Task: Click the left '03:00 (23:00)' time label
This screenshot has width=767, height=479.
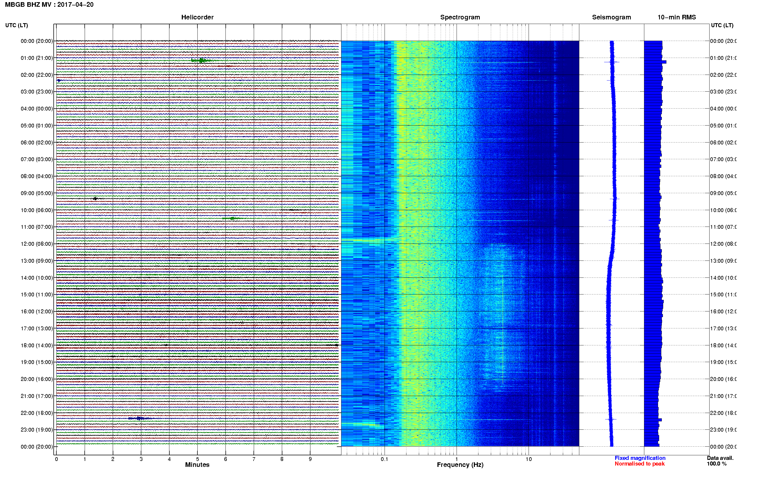Action: point(37,92)
